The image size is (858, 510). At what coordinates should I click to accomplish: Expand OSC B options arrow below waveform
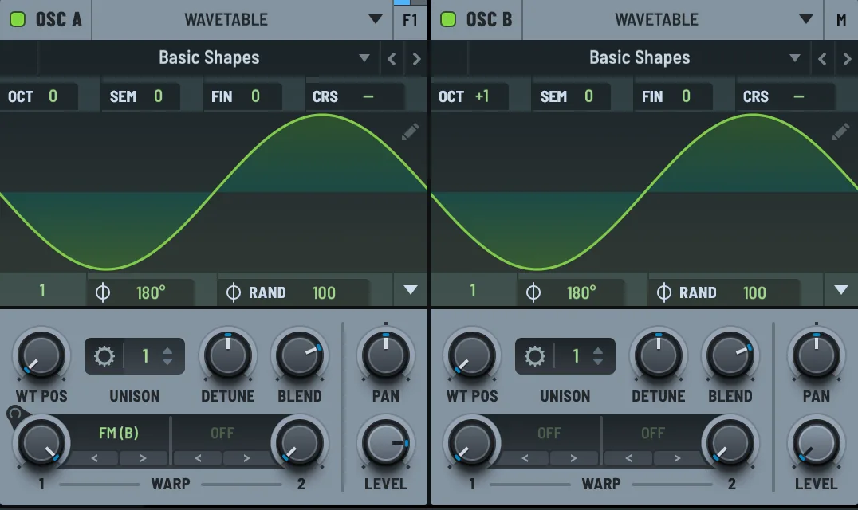[x=841, y=290]
